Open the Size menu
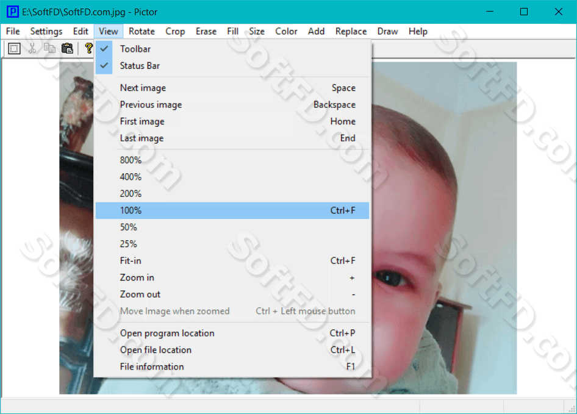This screenshot has width=577, height=414. point(257,31)
